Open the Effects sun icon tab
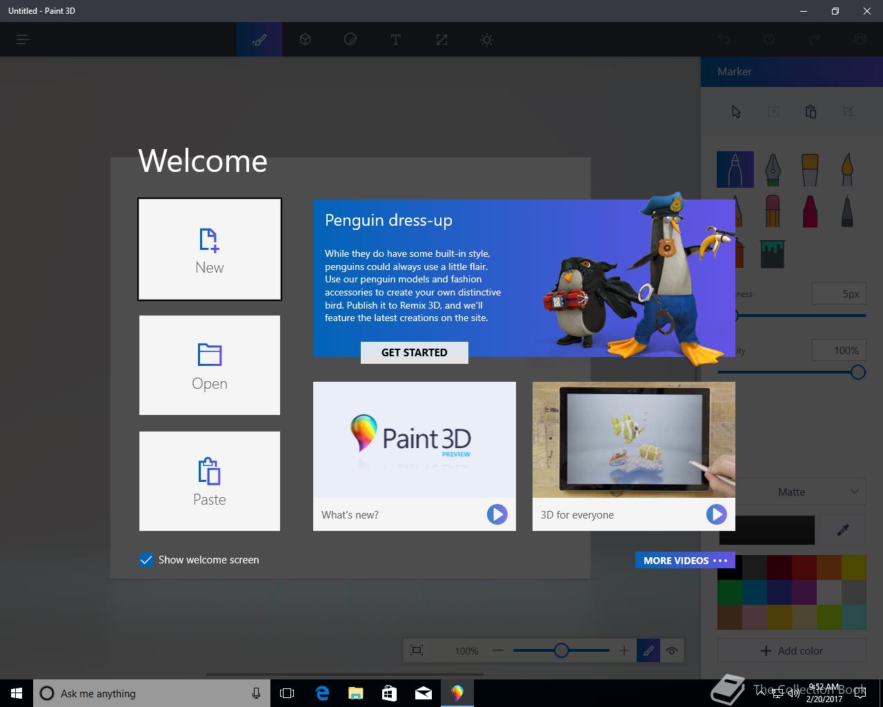 point(487,39)
